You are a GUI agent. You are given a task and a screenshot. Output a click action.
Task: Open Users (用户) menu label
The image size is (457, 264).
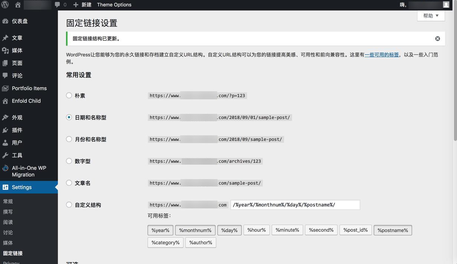click(17, 143)
